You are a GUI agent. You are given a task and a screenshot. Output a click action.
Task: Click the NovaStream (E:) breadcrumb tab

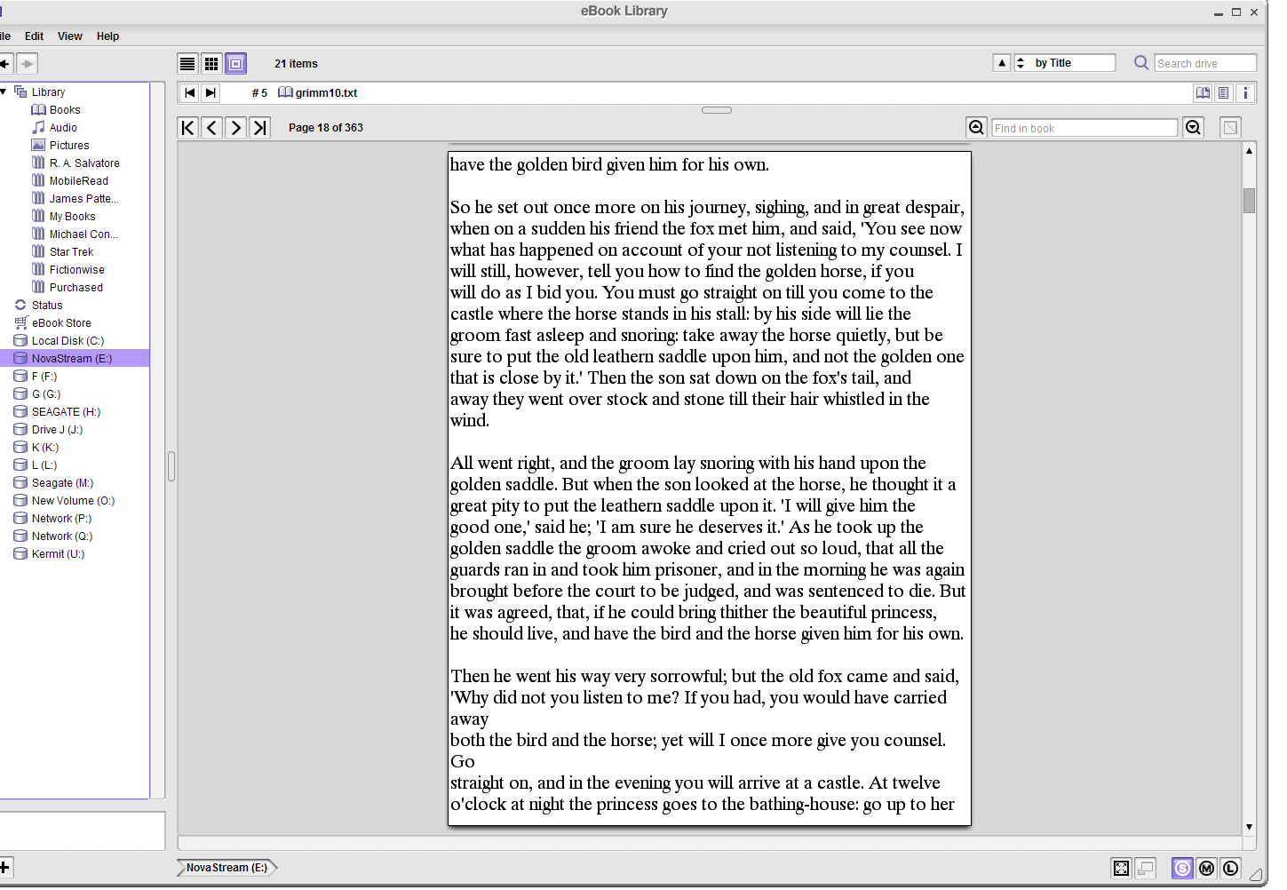226,868
